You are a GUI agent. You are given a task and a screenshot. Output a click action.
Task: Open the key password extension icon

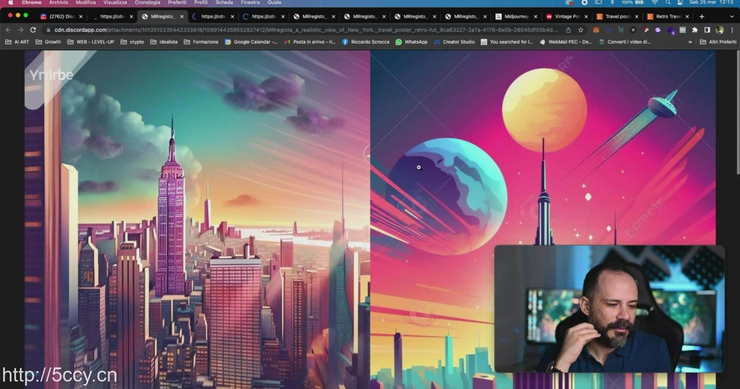click(646, 30)
